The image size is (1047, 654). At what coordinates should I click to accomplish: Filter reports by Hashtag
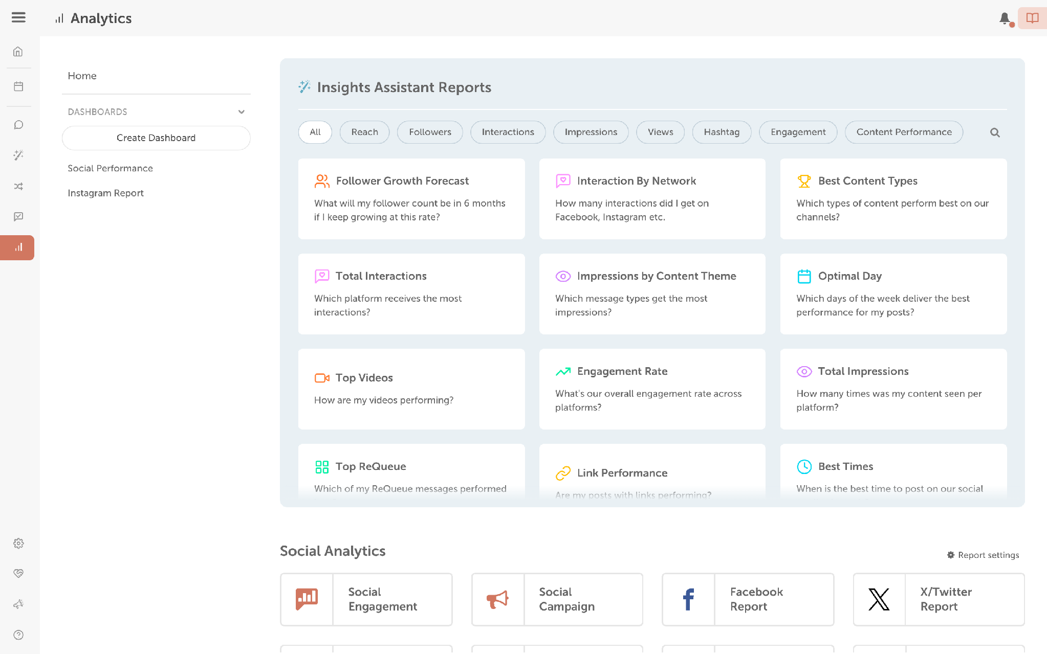pyautogui.click(x=722, y=132)
